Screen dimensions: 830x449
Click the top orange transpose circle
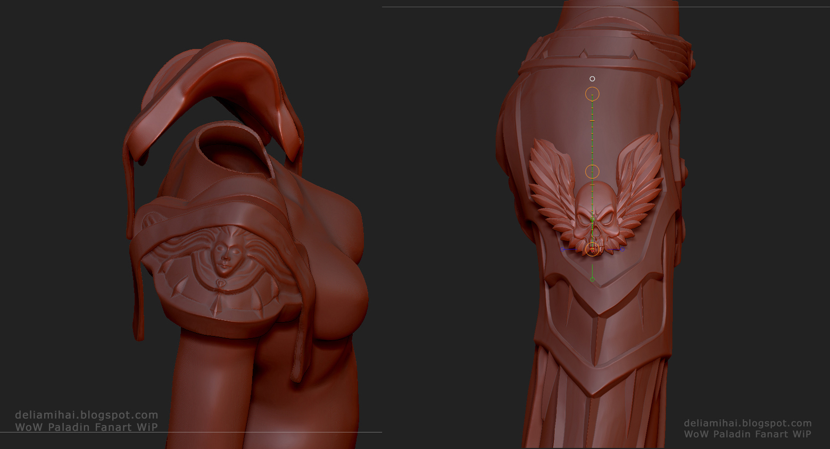coord(592,94)
